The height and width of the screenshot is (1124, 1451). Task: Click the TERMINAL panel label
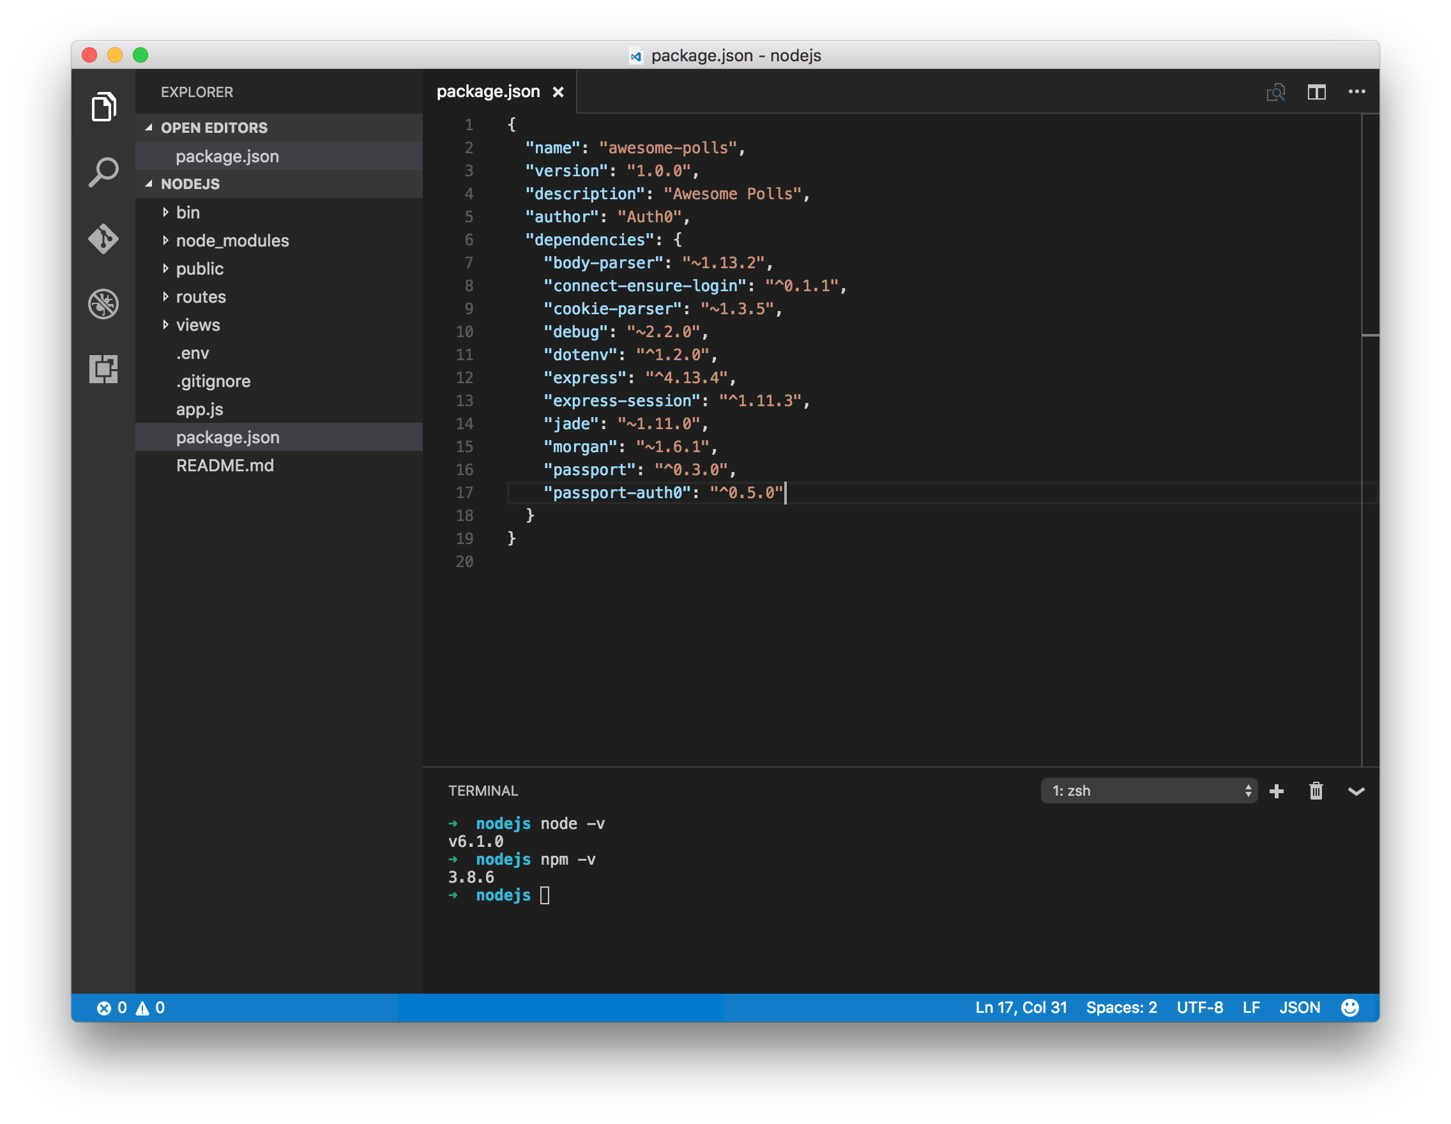(x=483, y=791)
